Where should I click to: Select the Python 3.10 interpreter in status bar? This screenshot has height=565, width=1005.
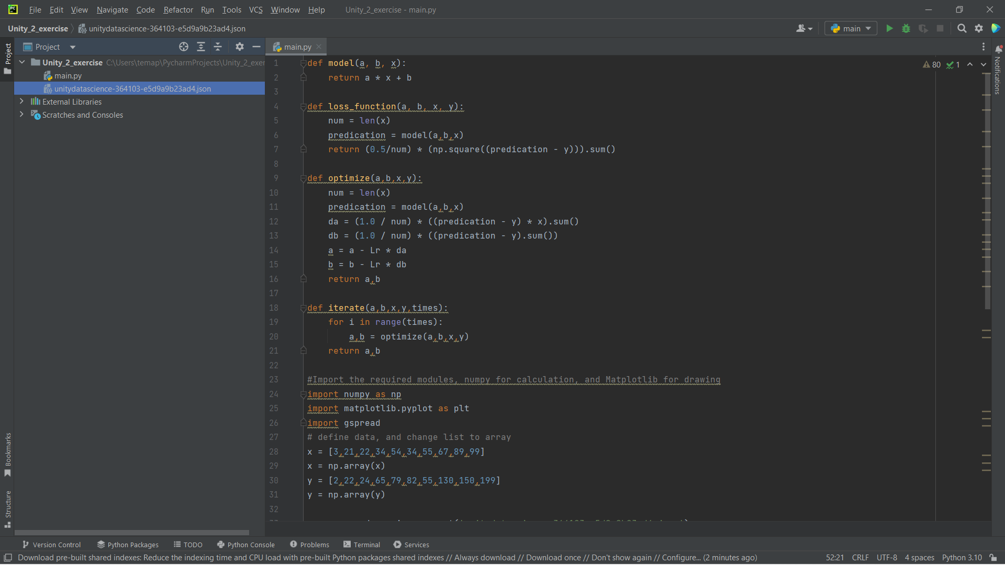click(x=961, y=557)
